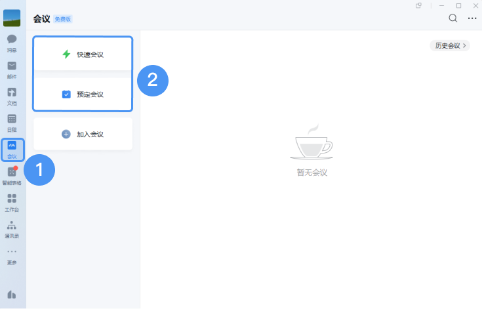482x309 pixels.
Task: Open the three-dot more menu at top right
Action: tap(472, 18)
